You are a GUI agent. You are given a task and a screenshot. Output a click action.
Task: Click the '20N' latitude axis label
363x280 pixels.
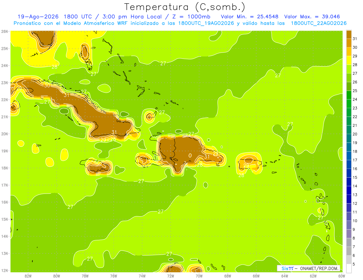tap(4, 134)
